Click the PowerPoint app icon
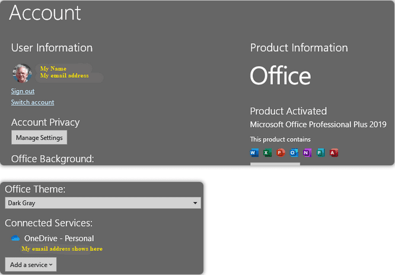Screen dimensions: 395x275 click(281, 152)
